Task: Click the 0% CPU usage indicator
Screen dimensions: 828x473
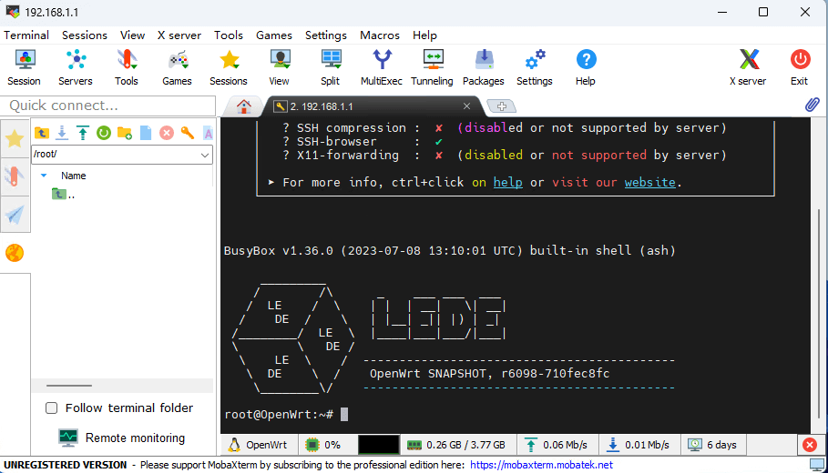Action: (323, 445)
